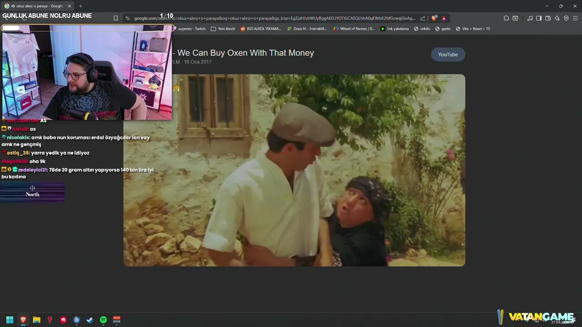Open Spotify from the taskbar
This screenshot has height=327, width=582.
point(103,320)
